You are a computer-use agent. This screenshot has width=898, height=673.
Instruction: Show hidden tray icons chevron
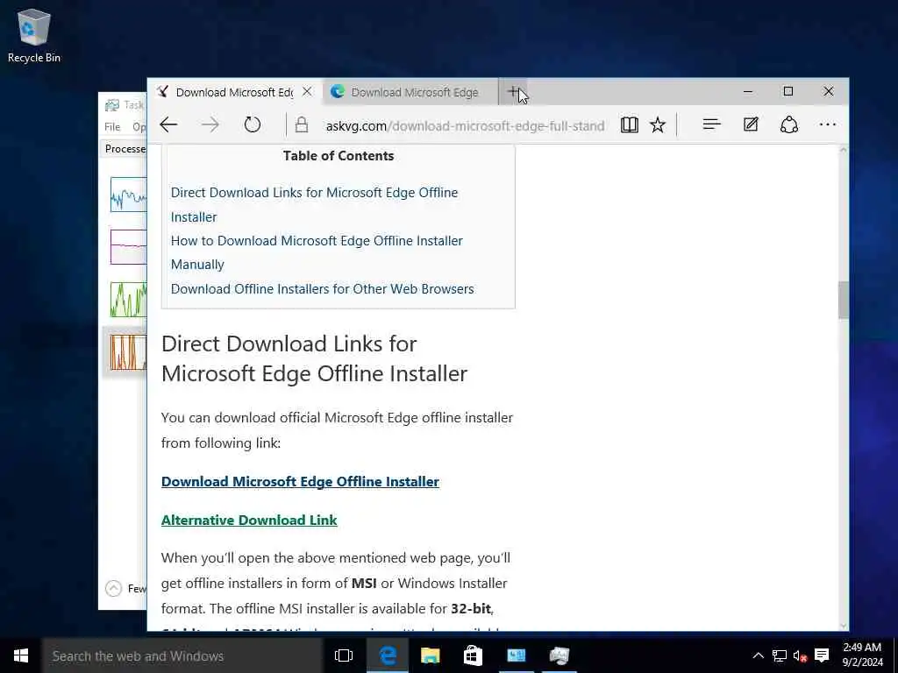click(x=758, y=655)
